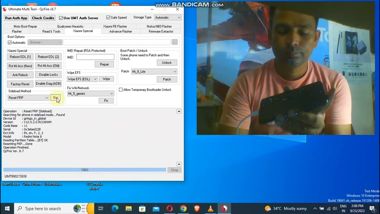The height and width of the screenshot is (214, 380).
Task: Show hidden system tray icons
Action: click(x=315, y=208)
